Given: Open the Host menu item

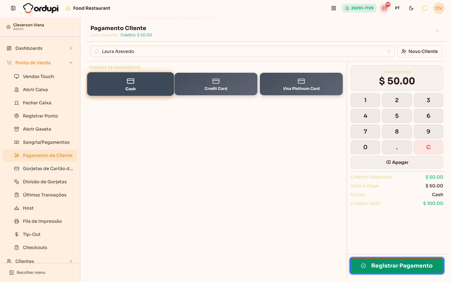Looking at the screenshot, I should 40,208.
